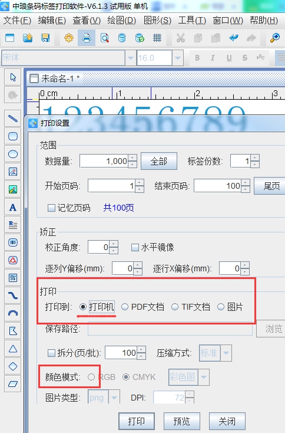Click the database with checkmark icon
285x433 pixels.
point(140,38)
